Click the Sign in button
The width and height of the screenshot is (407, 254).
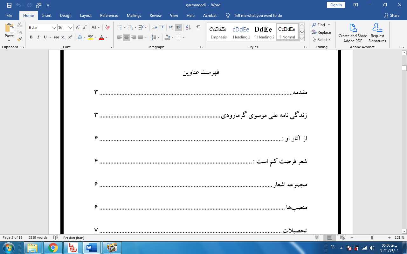(336, 5)
